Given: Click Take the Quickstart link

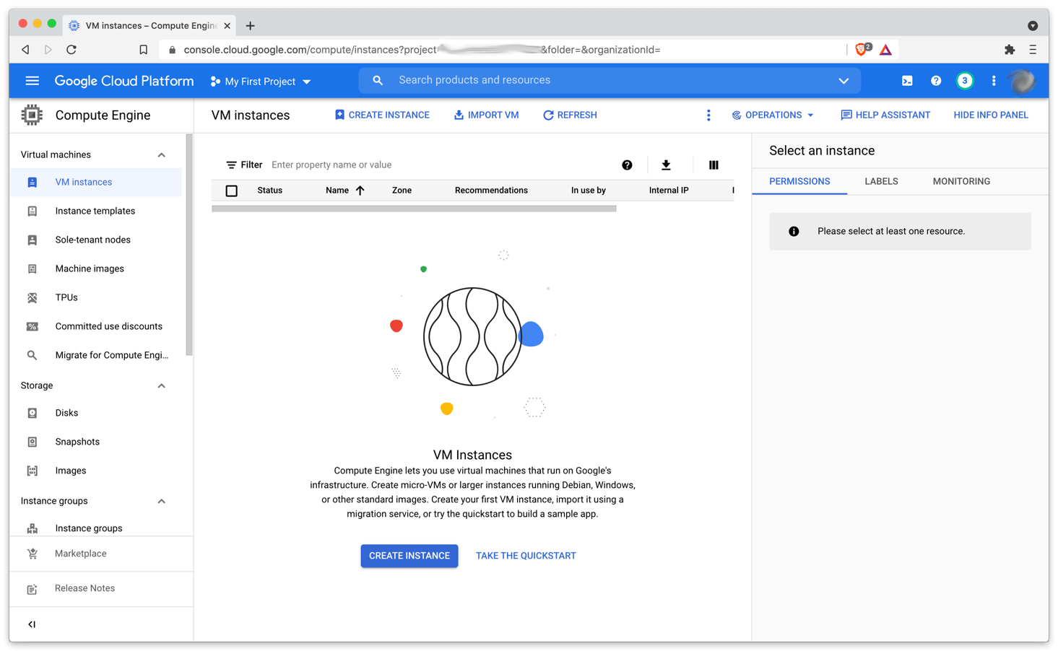Looking at the screenshot, I should click(x=526, y=556).
